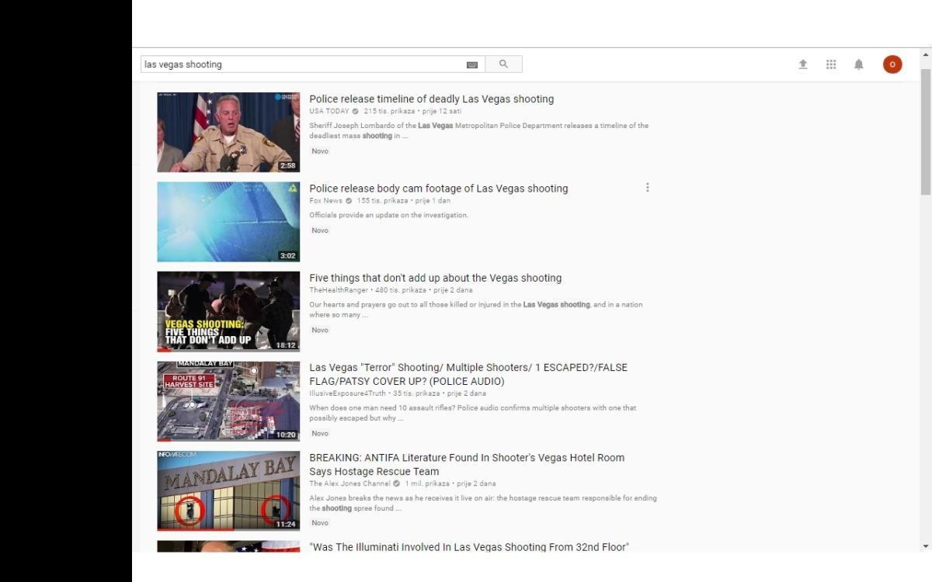
Task: Open the notifications bell
Action: coord(858,64)
